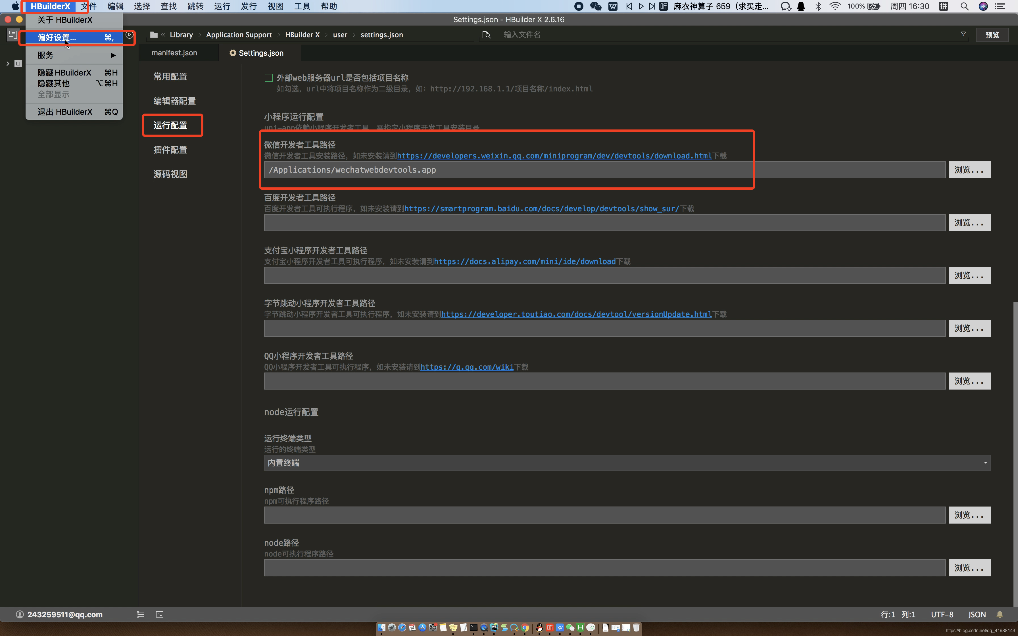
Task: Open Spotlight search in macOS menu bar
Action: pyautogui.click(x=965, y=6)
